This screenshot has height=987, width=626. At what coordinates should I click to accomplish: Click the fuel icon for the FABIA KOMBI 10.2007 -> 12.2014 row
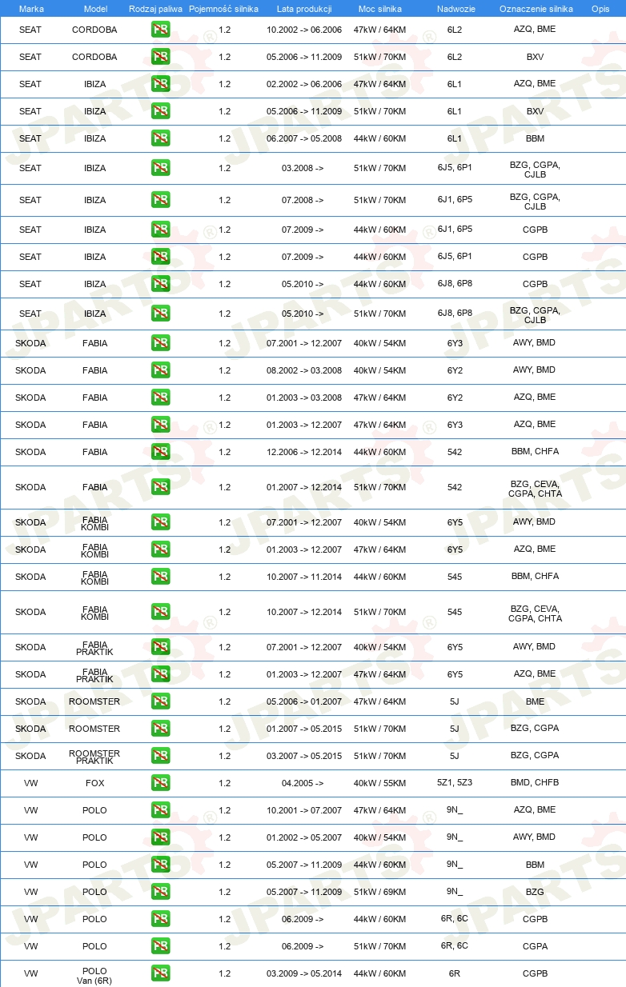pos(160,612)
